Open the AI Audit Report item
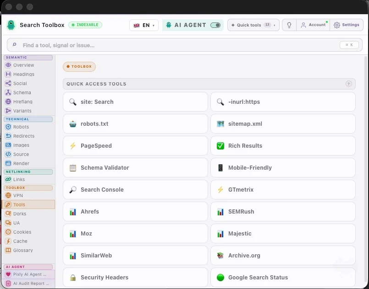The image size is (369, 289). pyautogui.click(x=28, y=284)
